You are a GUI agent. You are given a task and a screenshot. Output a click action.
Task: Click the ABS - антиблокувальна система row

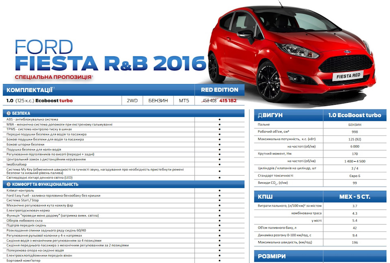[x=123, y=119]
